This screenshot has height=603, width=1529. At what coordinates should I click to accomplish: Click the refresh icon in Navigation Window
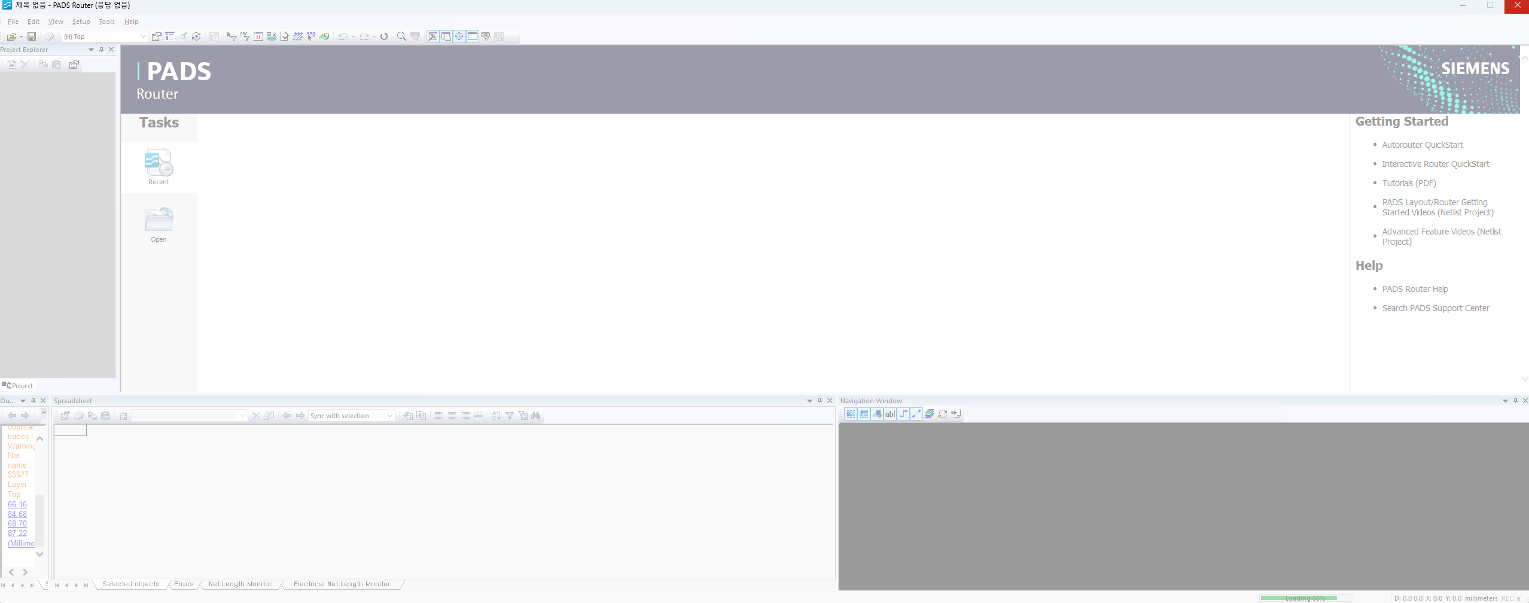pyautogui.click(x=943, y=414)
